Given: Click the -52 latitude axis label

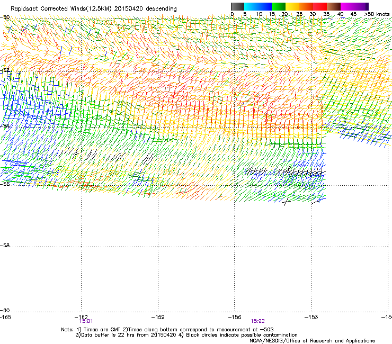Looking at the screenshot, I should click(5, 71).
